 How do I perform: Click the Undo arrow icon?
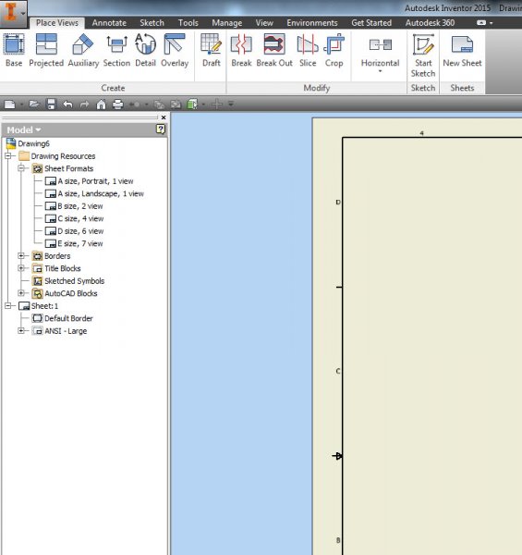coord(67,104)
